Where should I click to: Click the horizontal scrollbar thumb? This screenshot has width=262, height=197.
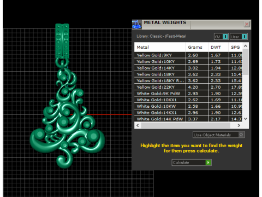tap(186, 125)
